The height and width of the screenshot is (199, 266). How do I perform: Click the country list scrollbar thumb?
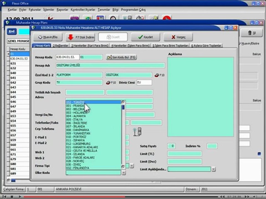coord(123,107)
